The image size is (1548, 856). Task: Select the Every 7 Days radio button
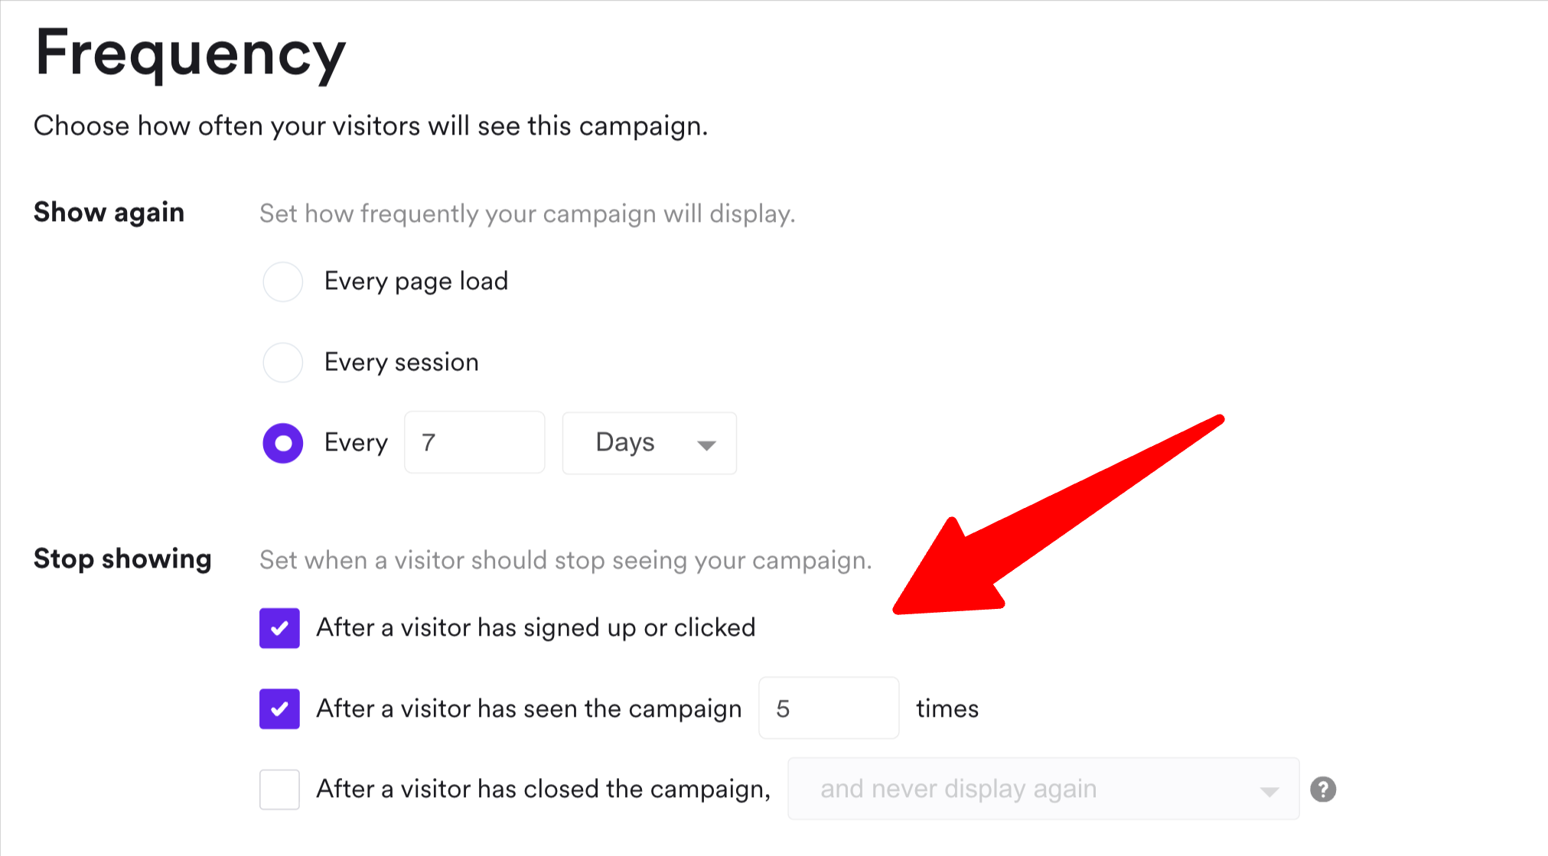pos(283,443)
